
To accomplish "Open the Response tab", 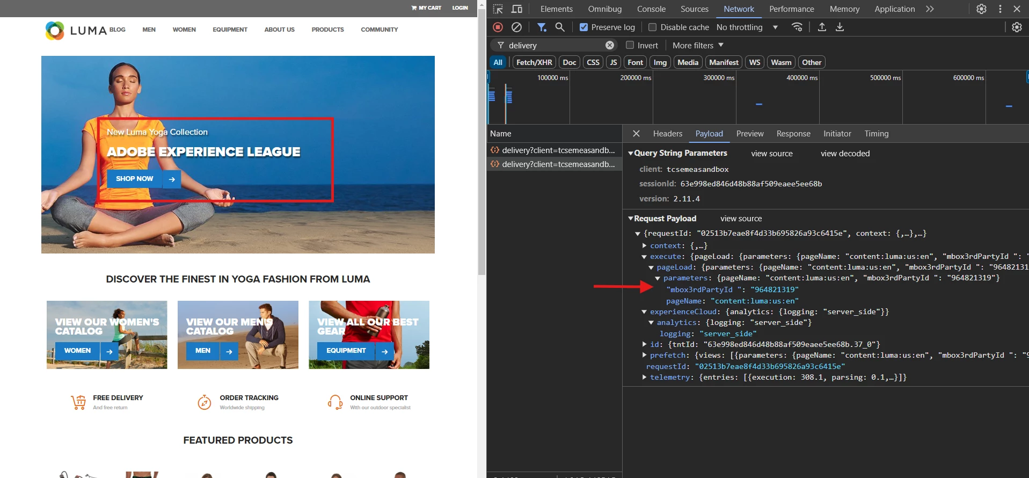I will [793, 134].
